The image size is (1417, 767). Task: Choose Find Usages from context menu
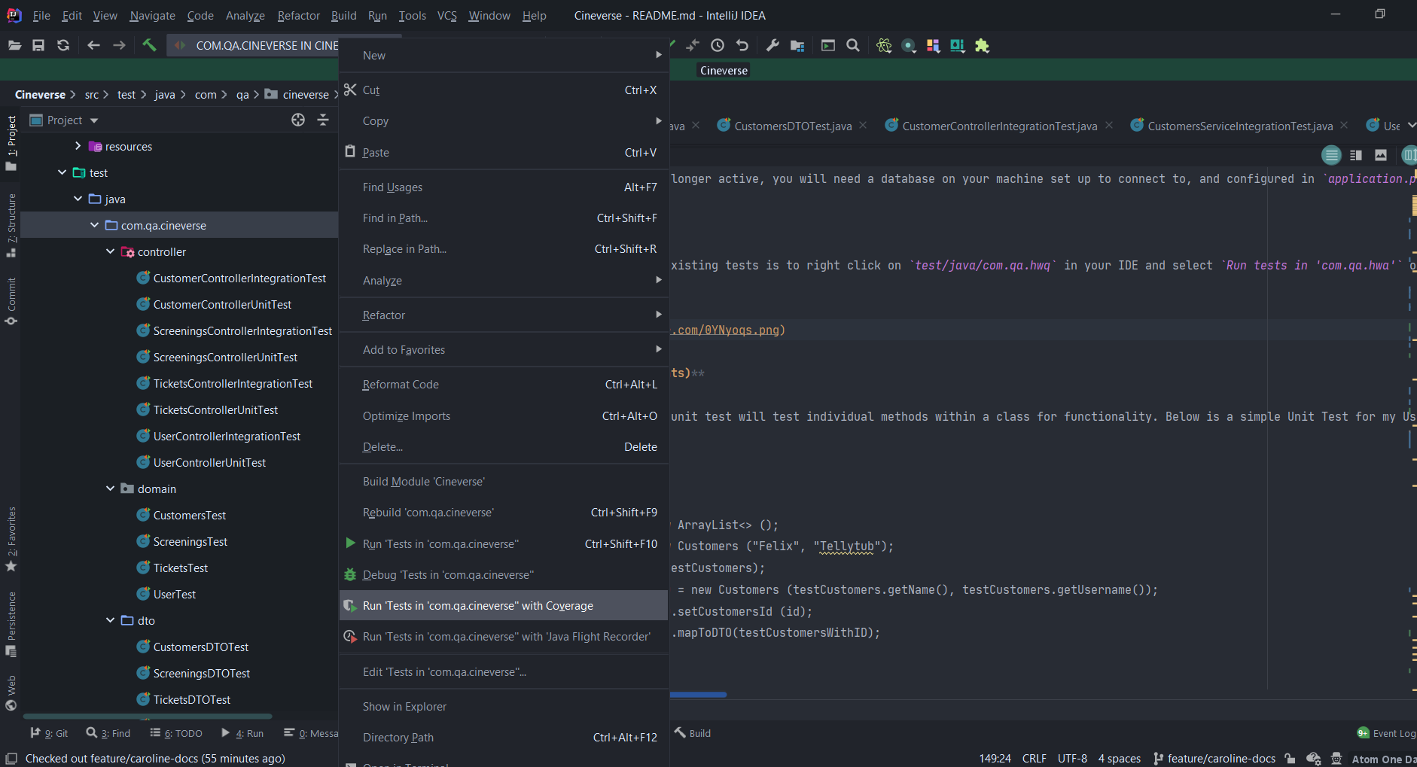click(504, 187)
